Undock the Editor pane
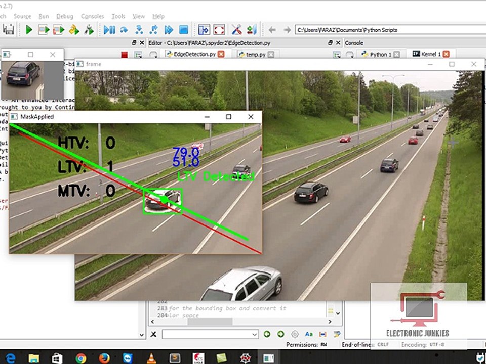Viewport: 486px width, 364px height. 331,42
